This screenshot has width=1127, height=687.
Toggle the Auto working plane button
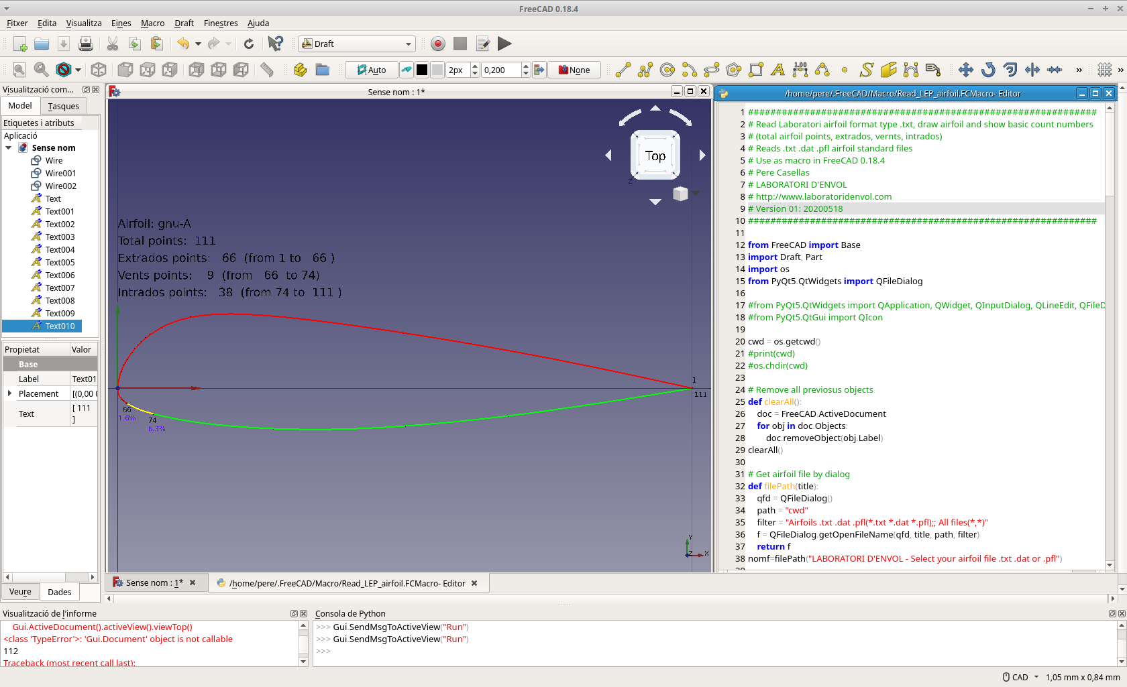click(372, 70)
